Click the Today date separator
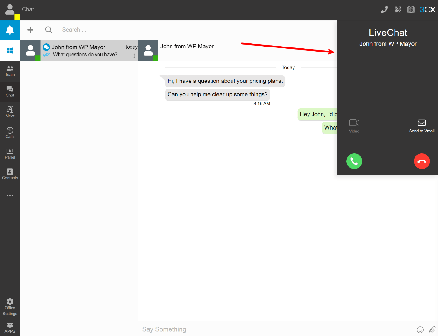Viewport: 438px width, 336px height. (288, 67)
